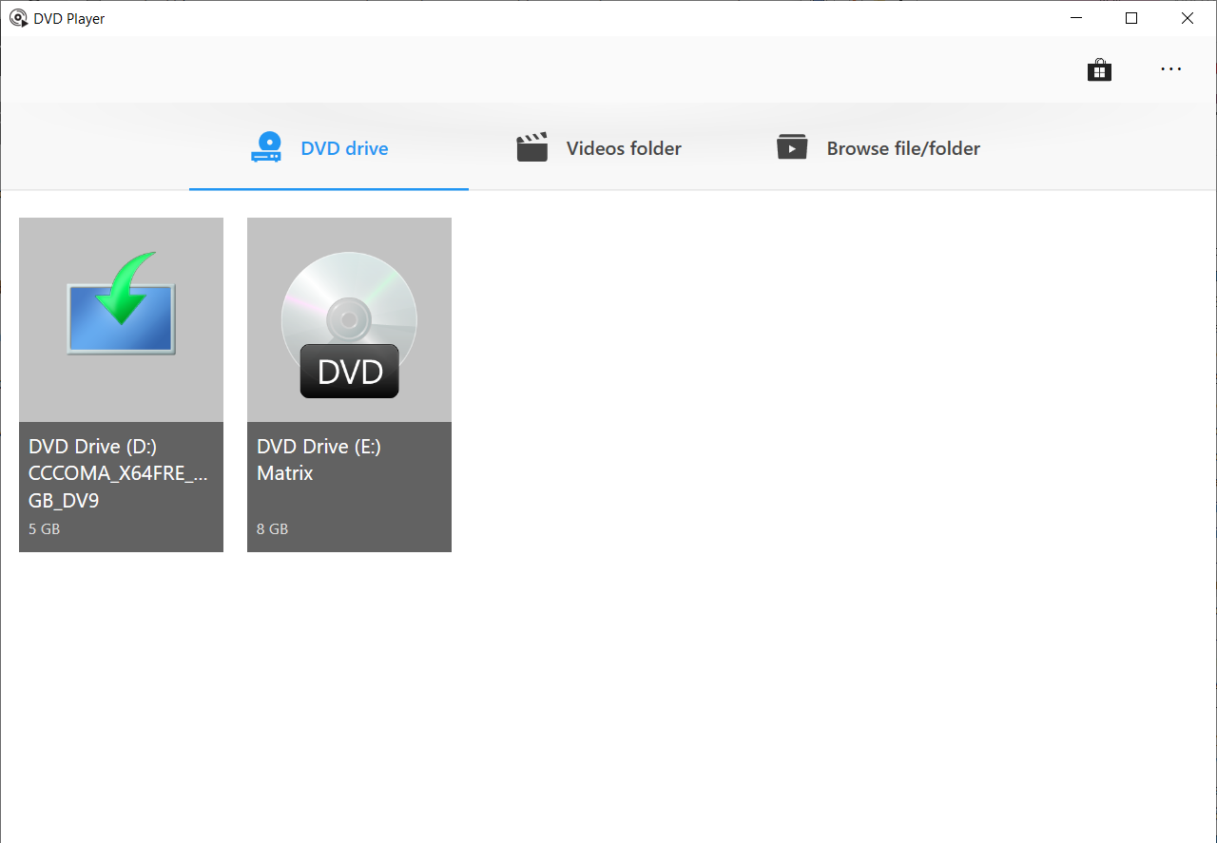Click the Browse file/folder play icon
The image size is (1217, 843).
(791, 146)
